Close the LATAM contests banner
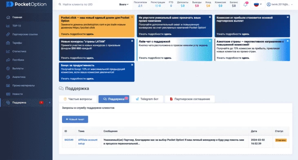The width and height of the screenshot is (298, 160). [132, 41]
